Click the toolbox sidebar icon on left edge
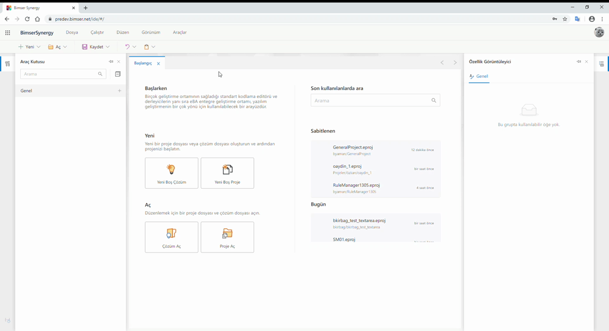Image resolution: width=609 pixels, height=331 pixels. click(7, 64)
